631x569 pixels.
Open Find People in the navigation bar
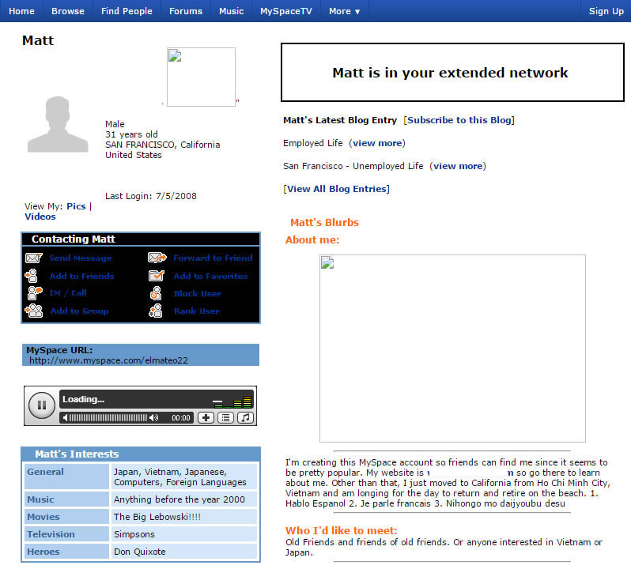(127, 11)
